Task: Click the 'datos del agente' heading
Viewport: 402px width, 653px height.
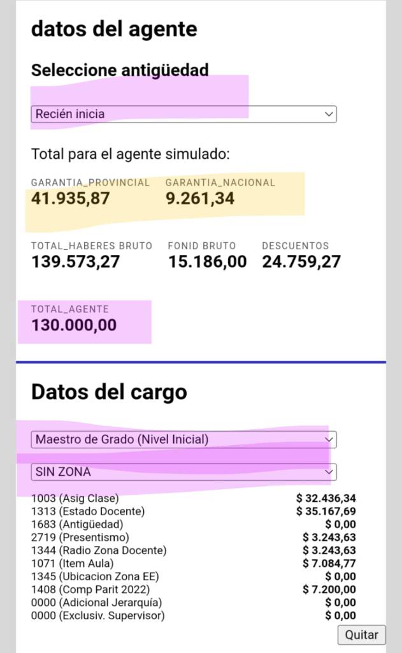Action: [114, 29]
